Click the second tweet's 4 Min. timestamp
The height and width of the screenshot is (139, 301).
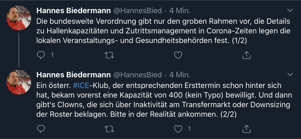point(180,75)
